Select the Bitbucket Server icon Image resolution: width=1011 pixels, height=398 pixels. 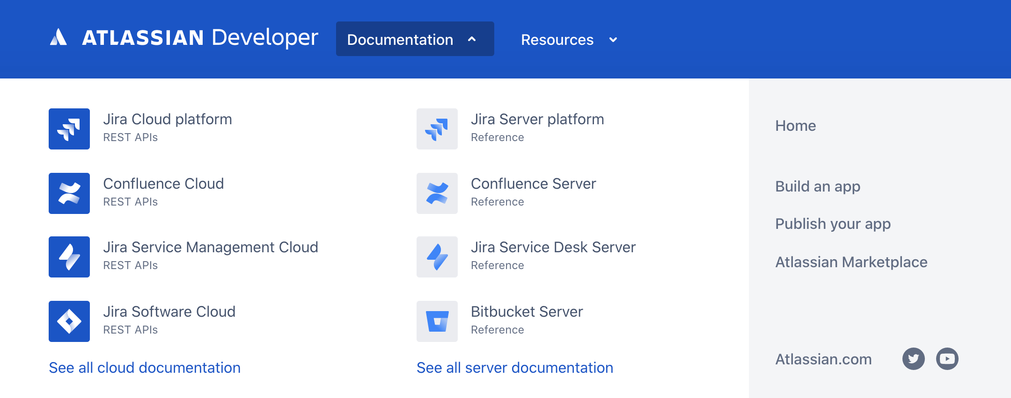tap(437, 321)
